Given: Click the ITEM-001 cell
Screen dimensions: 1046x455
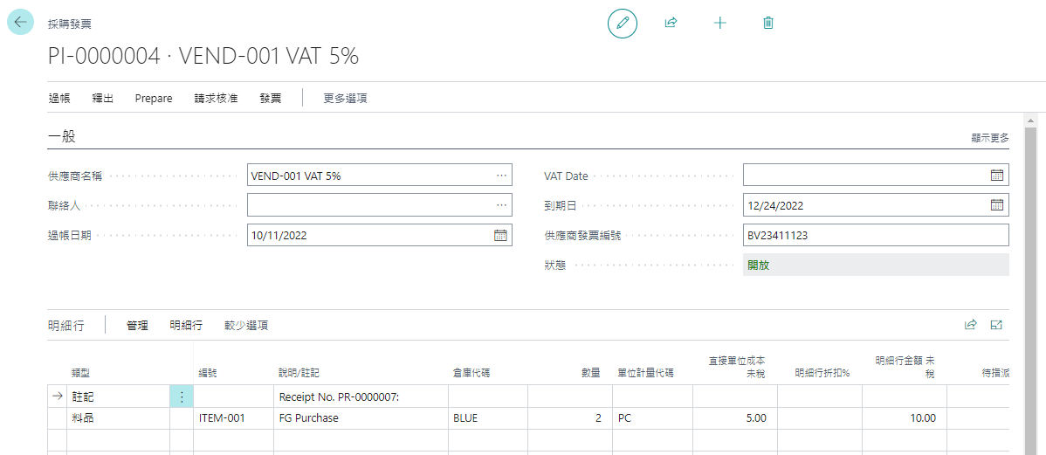Looking at the screenshot, I should click(233, 418).
